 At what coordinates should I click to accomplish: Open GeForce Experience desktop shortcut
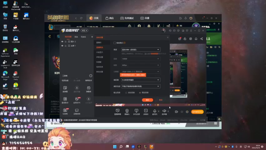[x=5, y=53]
